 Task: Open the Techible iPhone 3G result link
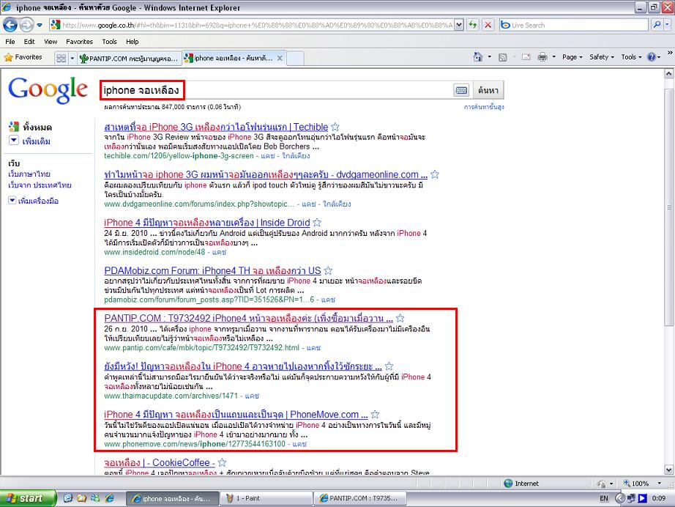coord(216,127)
